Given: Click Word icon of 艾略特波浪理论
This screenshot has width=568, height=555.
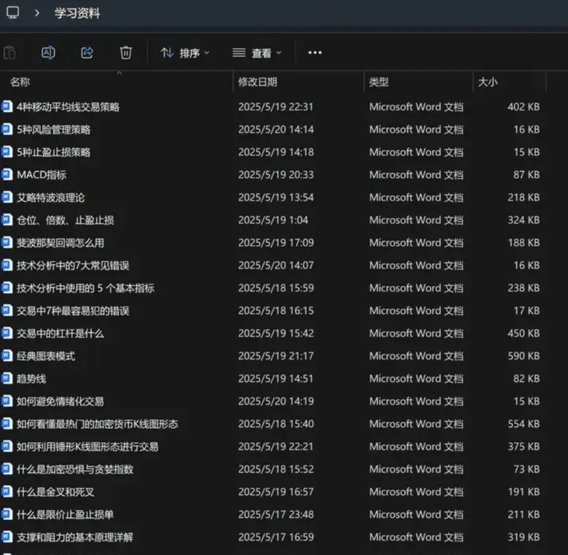Looking at the screenshot, I should tap(7, 198).
